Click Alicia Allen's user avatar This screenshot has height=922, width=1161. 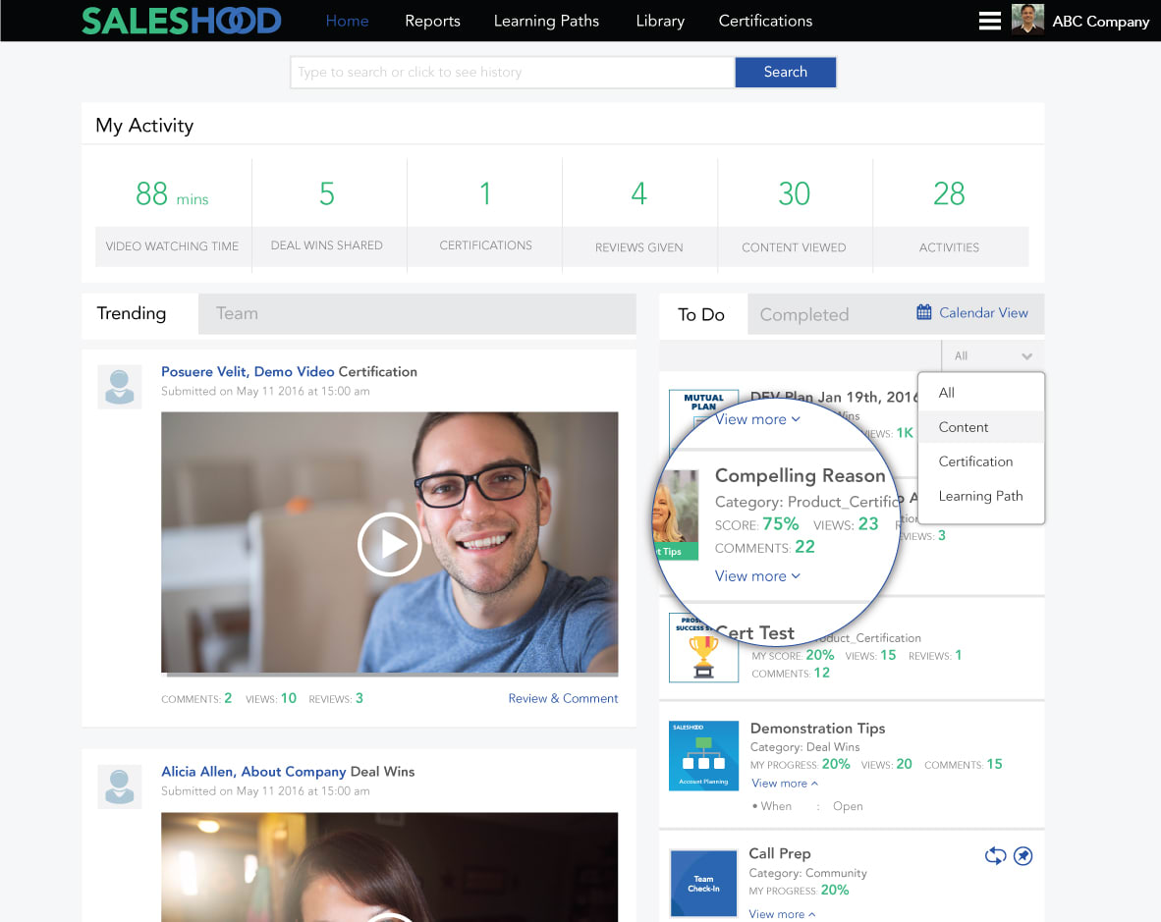click(119, 786)
